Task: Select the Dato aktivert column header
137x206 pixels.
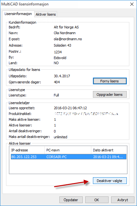Action: pyautogui.click(x=109, y=150)
